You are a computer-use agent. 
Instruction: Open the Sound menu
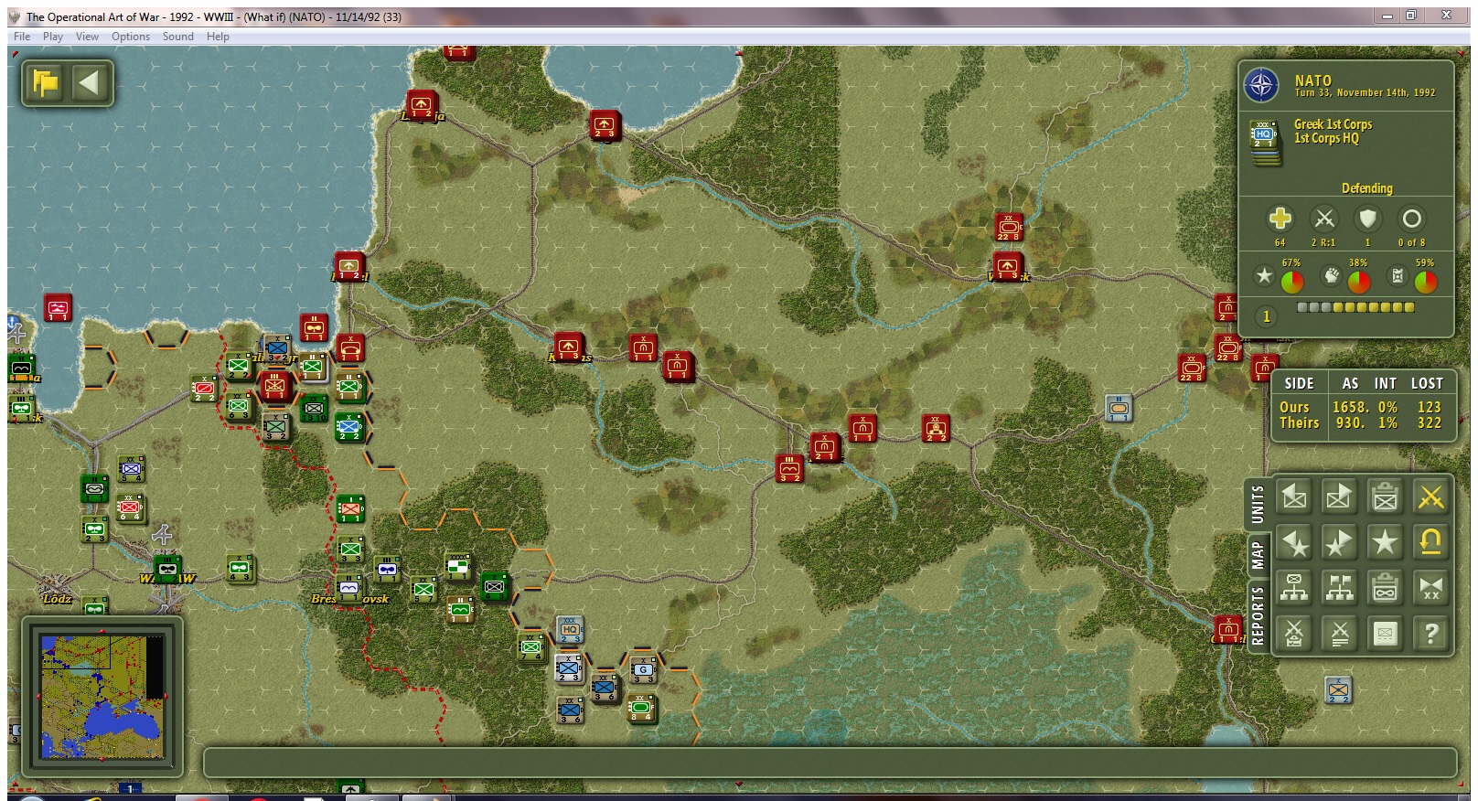[178, 37]
